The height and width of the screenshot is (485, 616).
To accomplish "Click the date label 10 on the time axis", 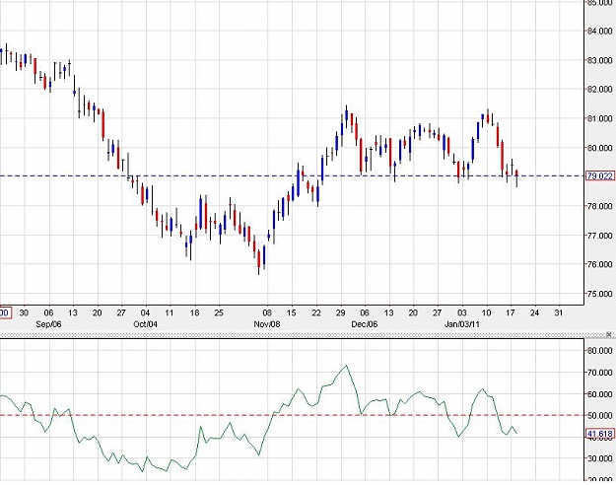I will [x=486, y=312].
